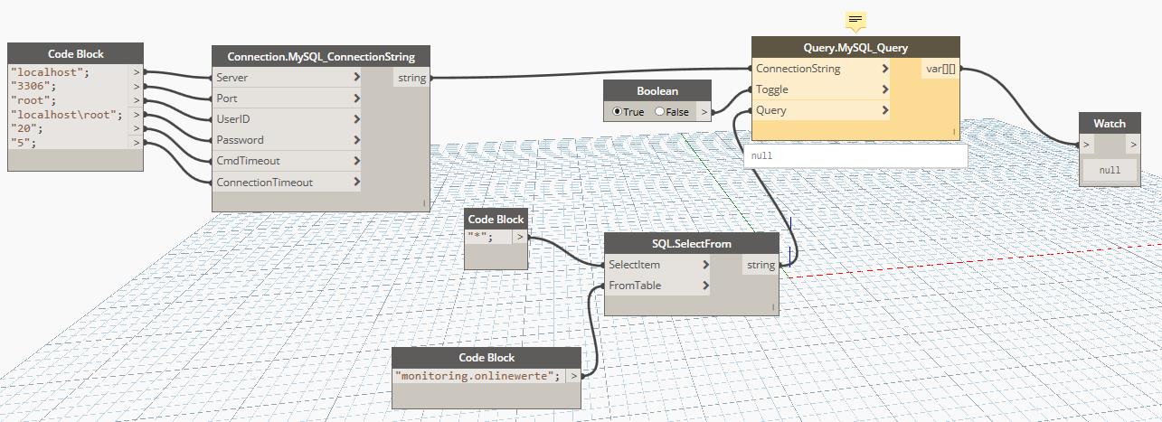Select title of Code Block containing "localhost"

pos(75,53)
